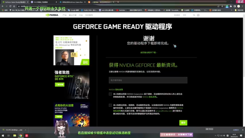The image size is (245, 138).
Task: Switch to the third browser tab
Action: (x=73, y=2)
